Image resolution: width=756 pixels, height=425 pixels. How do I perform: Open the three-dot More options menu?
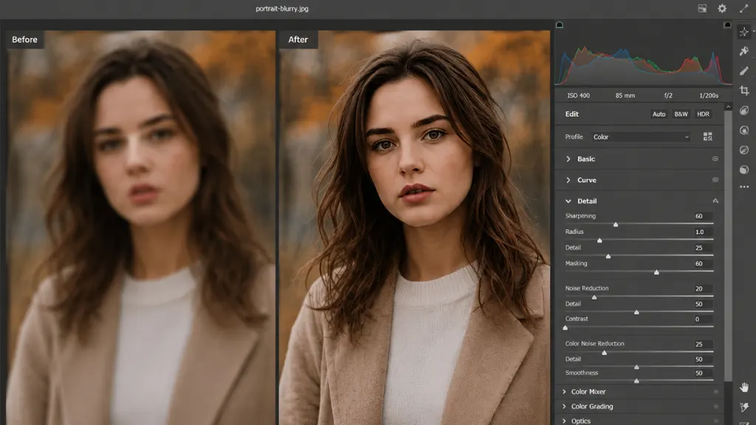[744, 187]
